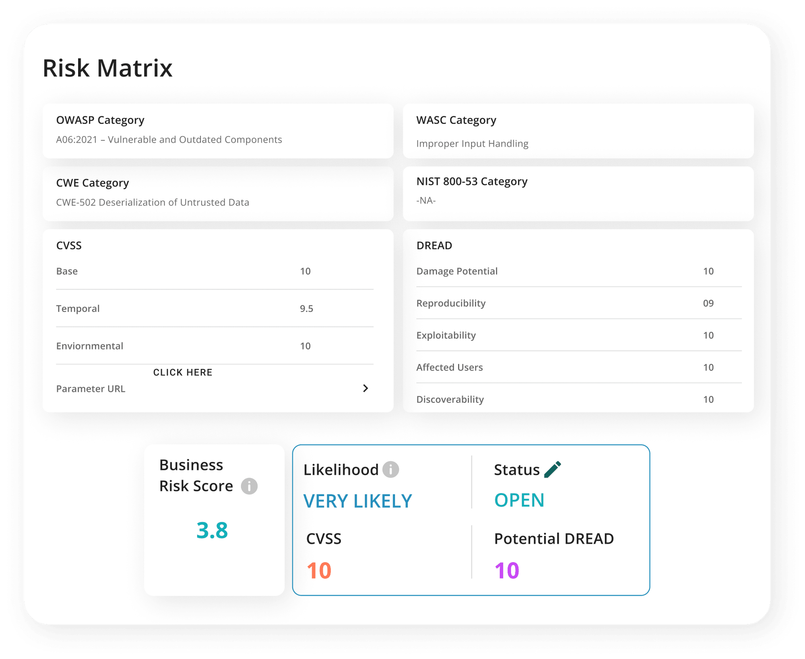This screenshot has width=805, height=659.
Task: Click the OWASP Category heading
Action: 100,120
